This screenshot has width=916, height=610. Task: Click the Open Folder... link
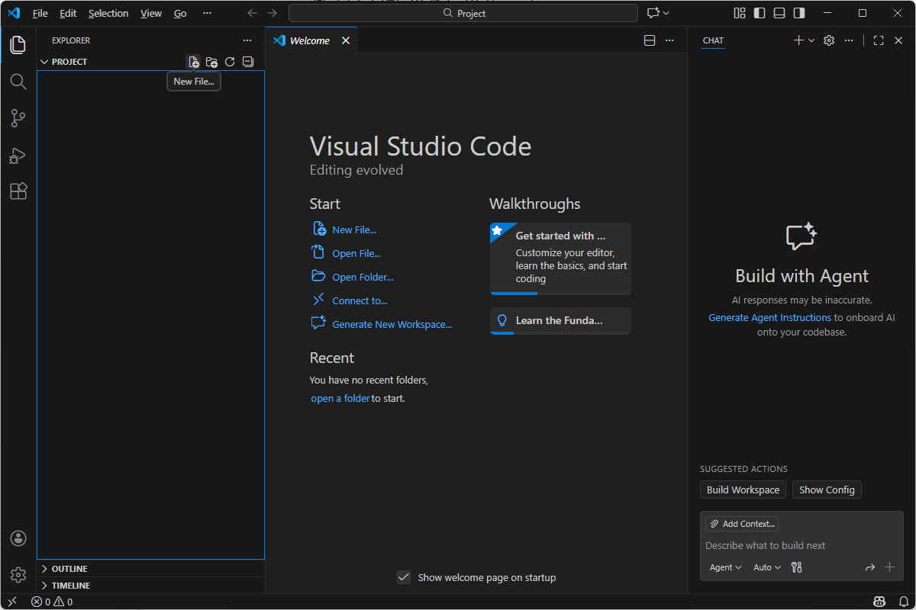tap(363, 277)
